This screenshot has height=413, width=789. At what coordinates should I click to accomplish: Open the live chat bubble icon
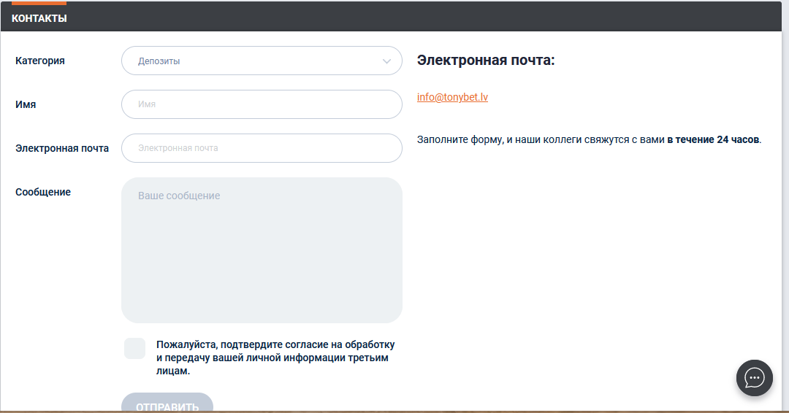point(754,378)
